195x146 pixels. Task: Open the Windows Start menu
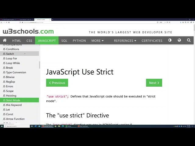pos(2,126)
